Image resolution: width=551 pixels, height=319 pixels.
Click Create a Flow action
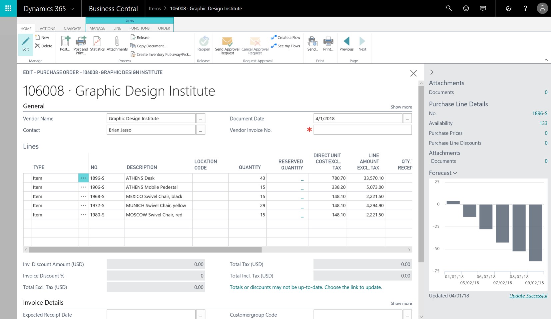[285, 37]
